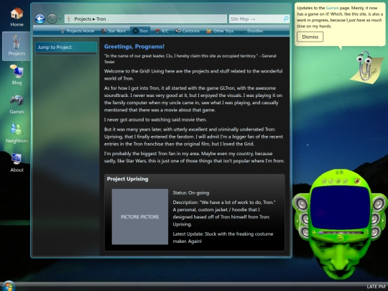Click the magnifier search icon
388x291 pixels.
click(x=285, y=19)
